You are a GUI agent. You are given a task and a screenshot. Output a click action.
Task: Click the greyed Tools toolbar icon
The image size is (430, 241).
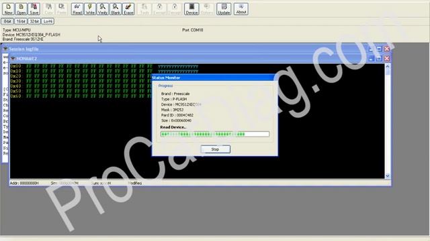click(144, 9)
